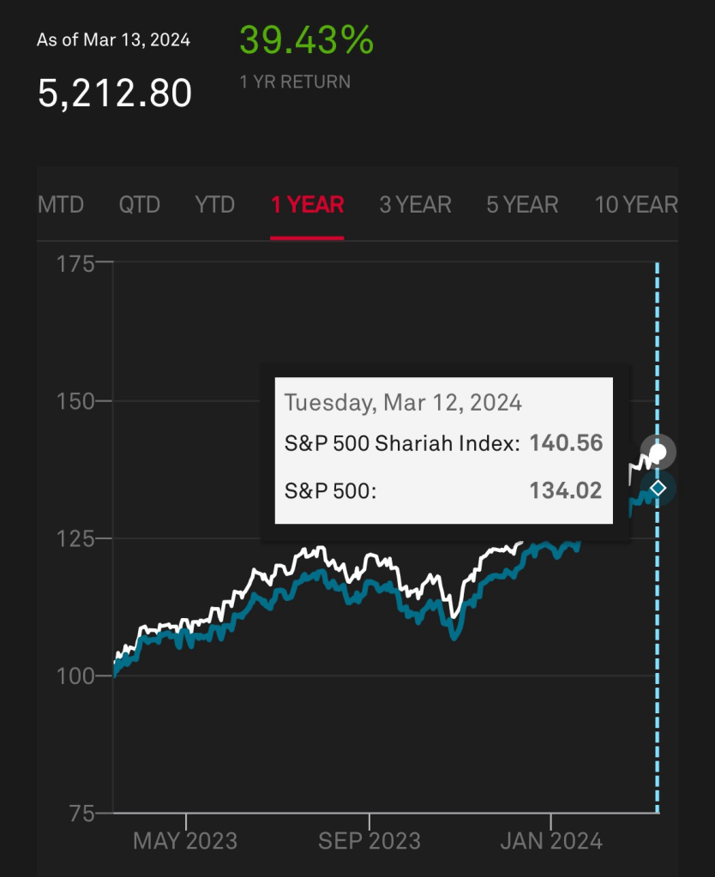Click the tooltip's S&P 500 Shariah Index row
The width and height of the screenshot is (715, 877).
click(x=443, y=443)
